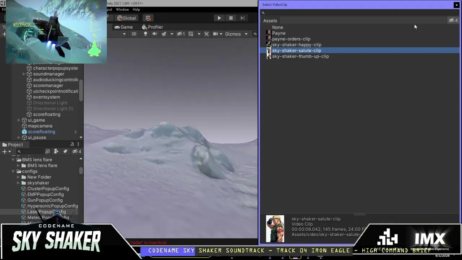This screenshot has width=462, height=260.
Task: Open scene camera settings icon
Action: (x=215, y=34)
